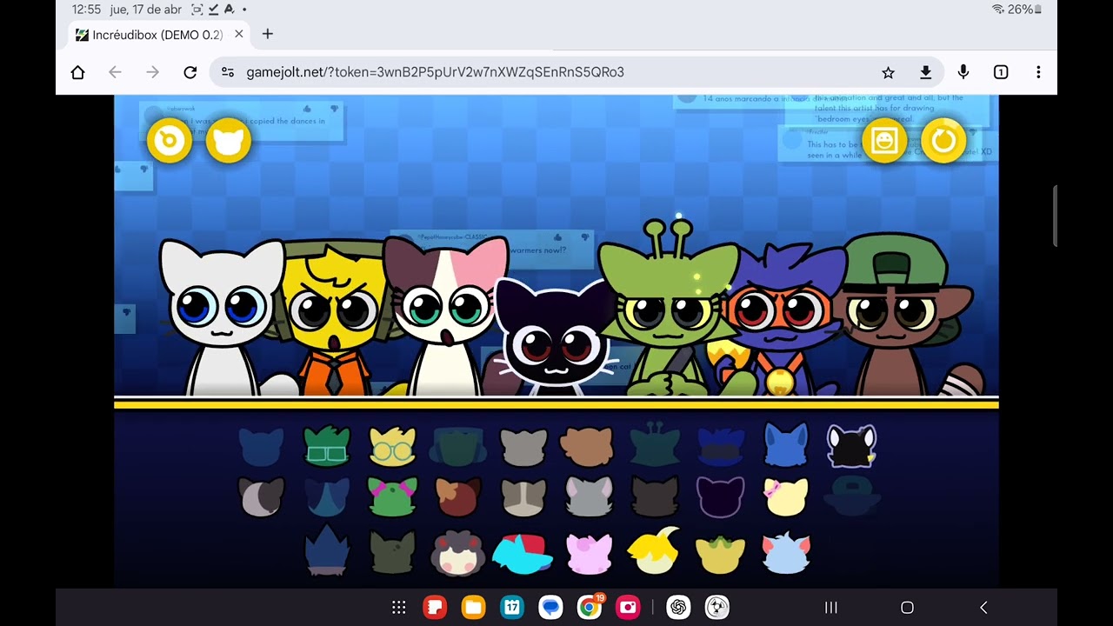Select the dimmed blue cat icon in first row
1113x626 pixels.
[x=261, y=446]
